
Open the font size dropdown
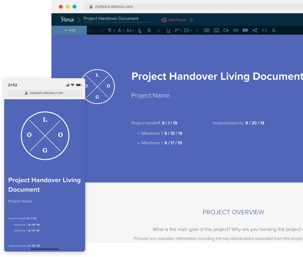click(x=130, y=31)
